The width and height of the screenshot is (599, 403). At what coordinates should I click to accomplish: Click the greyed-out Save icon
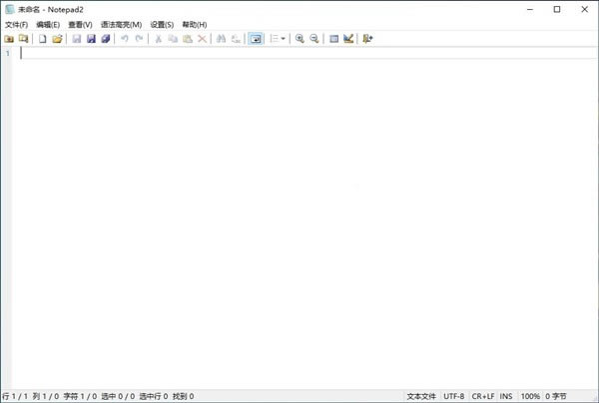(x=77, y=39)
